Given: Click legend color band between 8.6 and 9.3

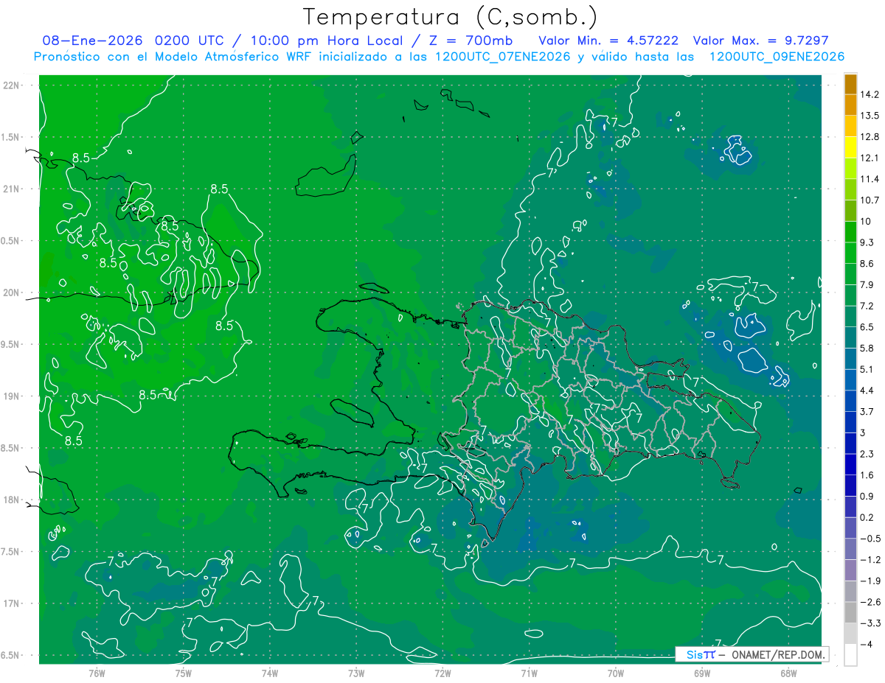Looking at the screenshot, I should [x=850, y=253].
